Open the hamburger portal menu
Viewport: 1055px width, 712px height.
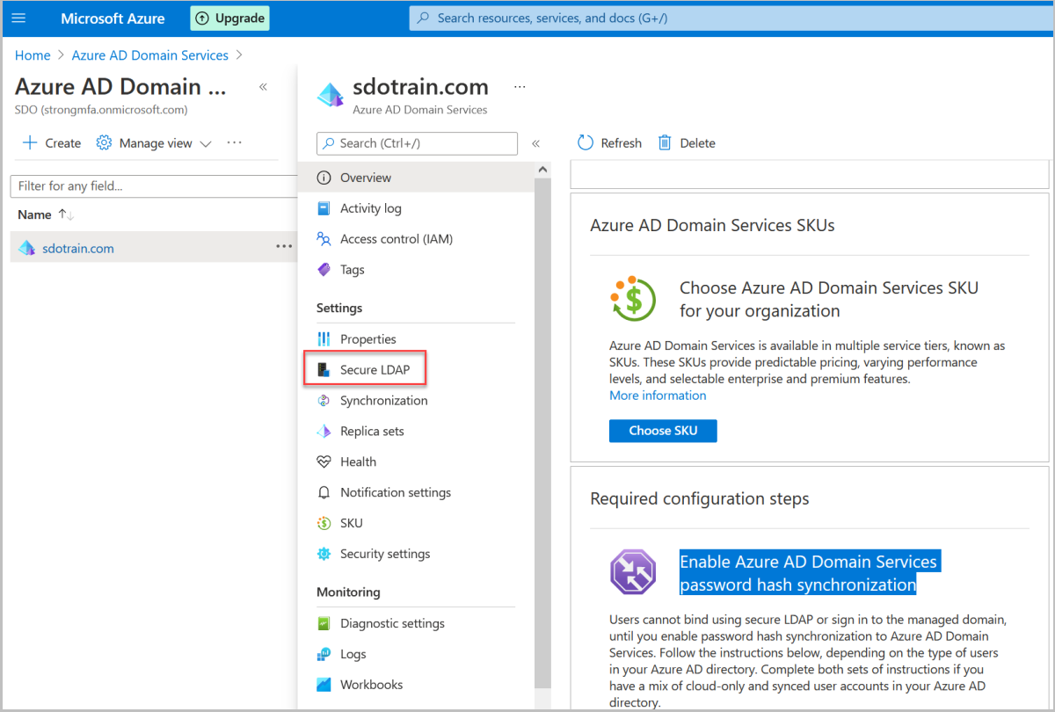pos(18,18)
